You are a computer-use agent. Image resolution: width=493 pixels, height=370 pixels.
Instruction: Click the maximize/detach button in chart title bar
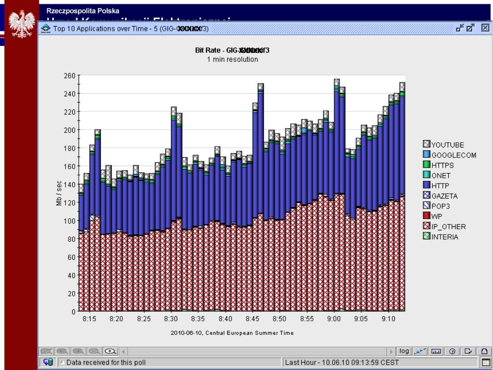click(470, 28)
